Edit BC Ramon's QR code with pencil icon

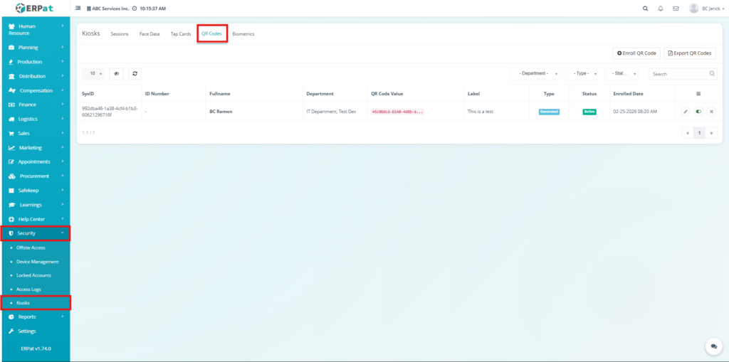pyautogui.click(x=686, y=112)
